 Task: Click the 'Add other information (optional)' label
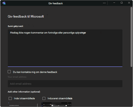pyautogui.click(x=24, y=92)
